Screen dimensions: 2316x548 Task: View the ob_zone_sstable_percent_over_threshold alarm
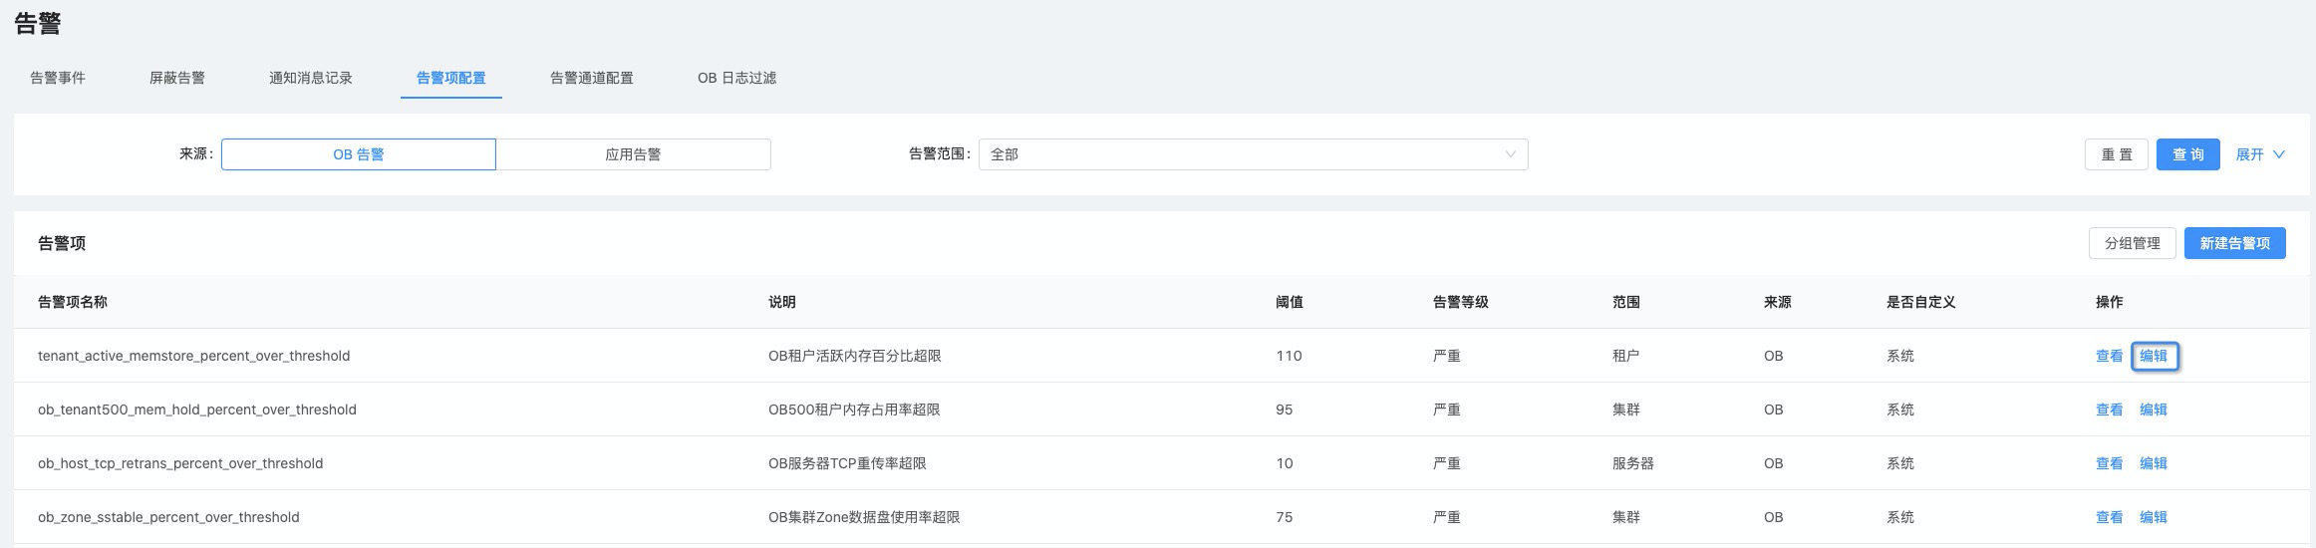click(x=2109, y=517)
